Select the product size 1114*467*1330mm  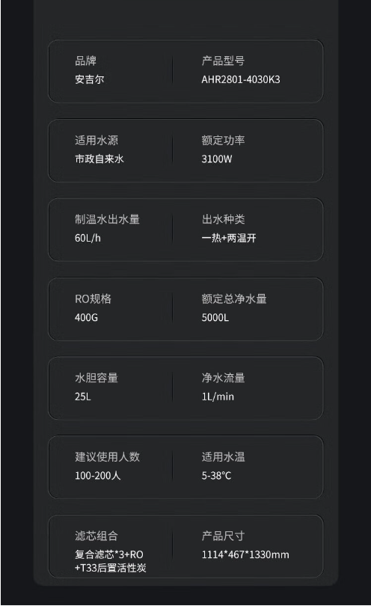[x=245, y=554]
